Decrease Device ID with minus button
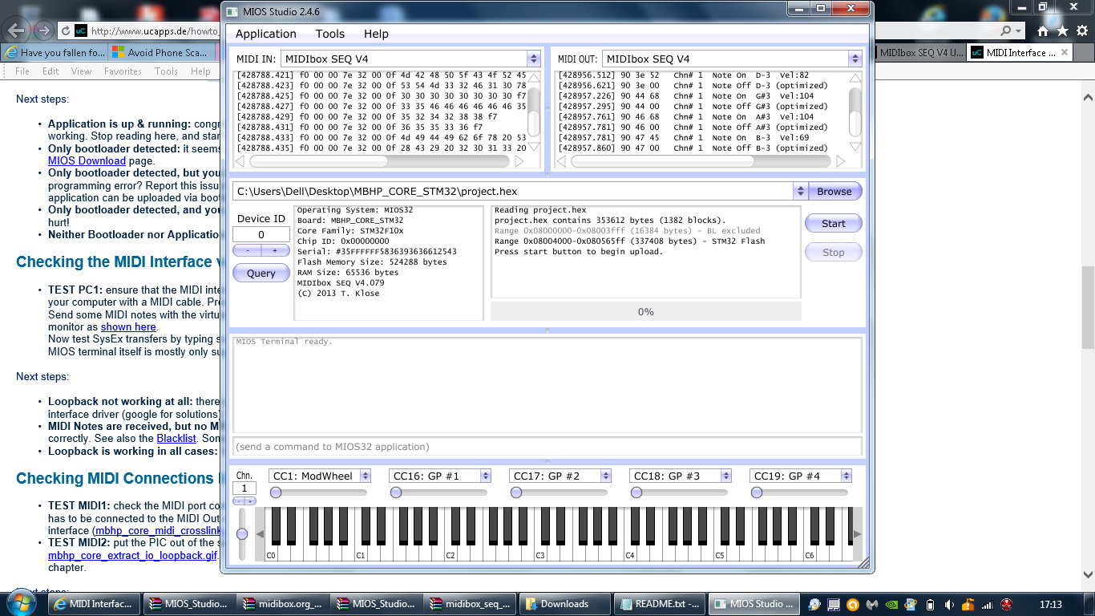 (x=248, y=250)
